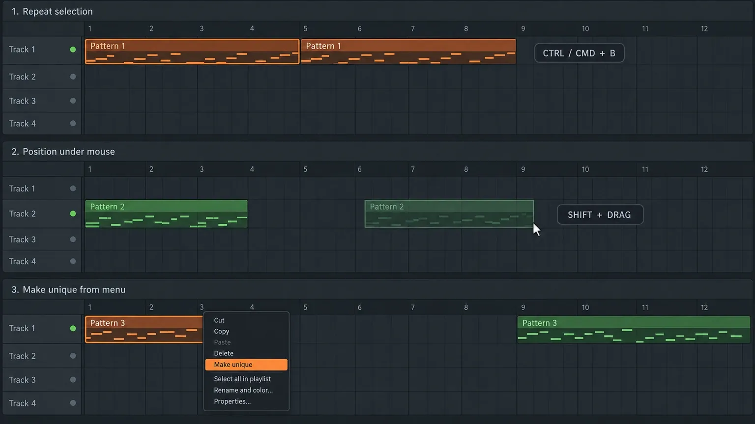The height and width of the screenshot is (424, 755).
Task: Toggle Track 2 mute dot in Make unique panel
Action: pyautogui.click(x=73, y=356)
